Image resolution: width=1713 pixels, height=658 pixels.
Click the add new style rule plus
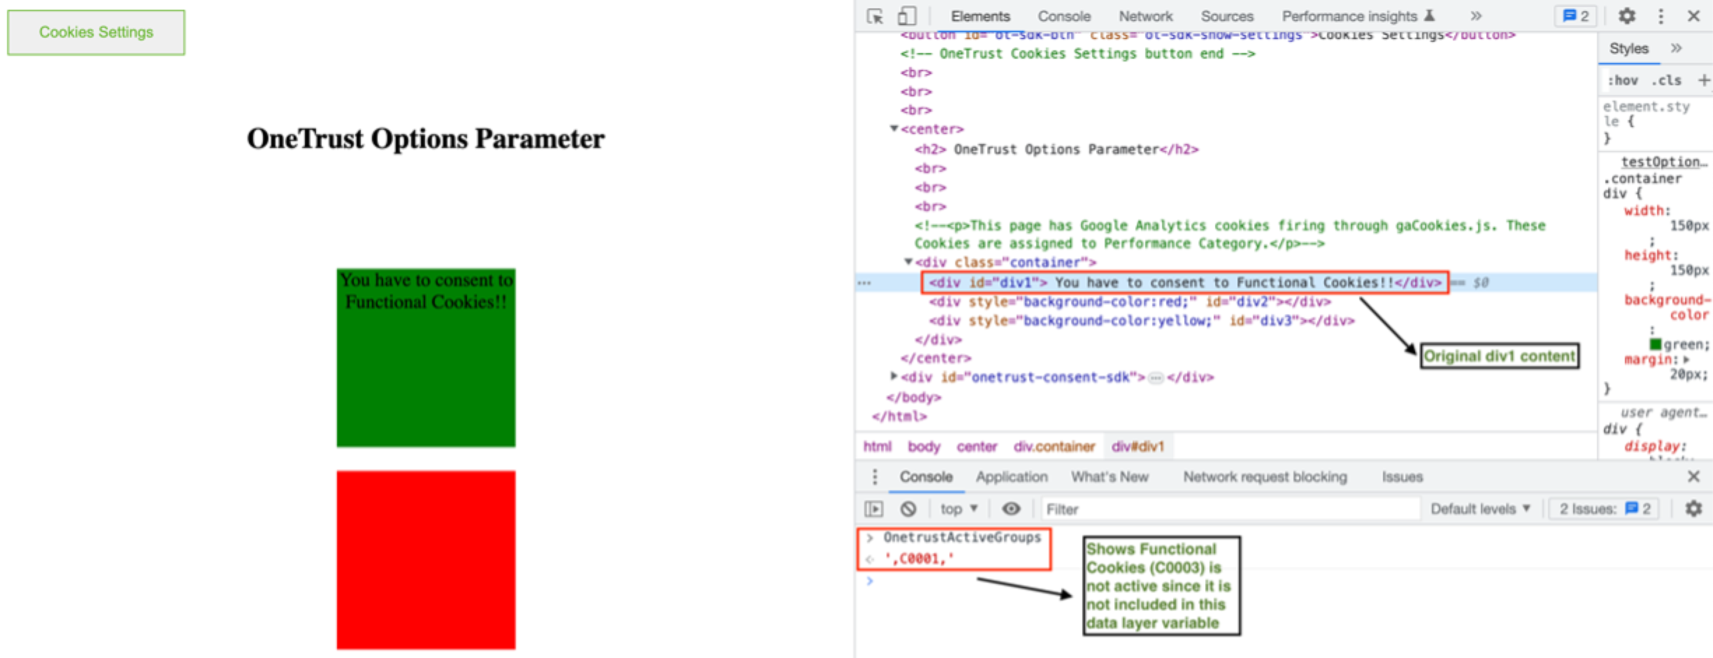click(x=1704, y=81)
